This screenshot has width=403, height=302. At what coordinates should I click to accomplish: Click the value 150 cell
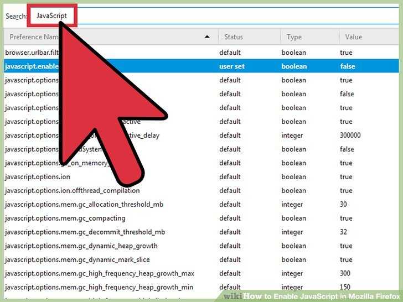point(345,287)
